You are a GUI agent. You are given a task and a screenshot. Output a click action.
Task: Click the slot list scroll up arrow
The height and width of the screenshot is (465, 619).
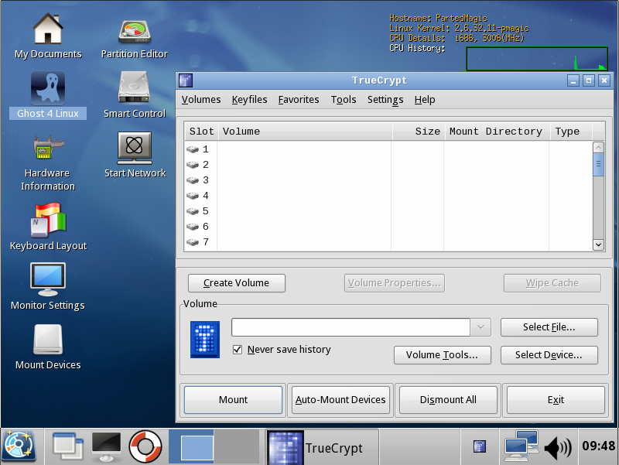(598, 147)
